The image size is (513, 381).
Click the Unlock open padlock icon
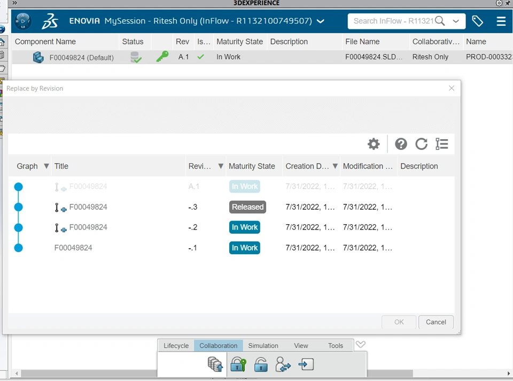[261, 364]
